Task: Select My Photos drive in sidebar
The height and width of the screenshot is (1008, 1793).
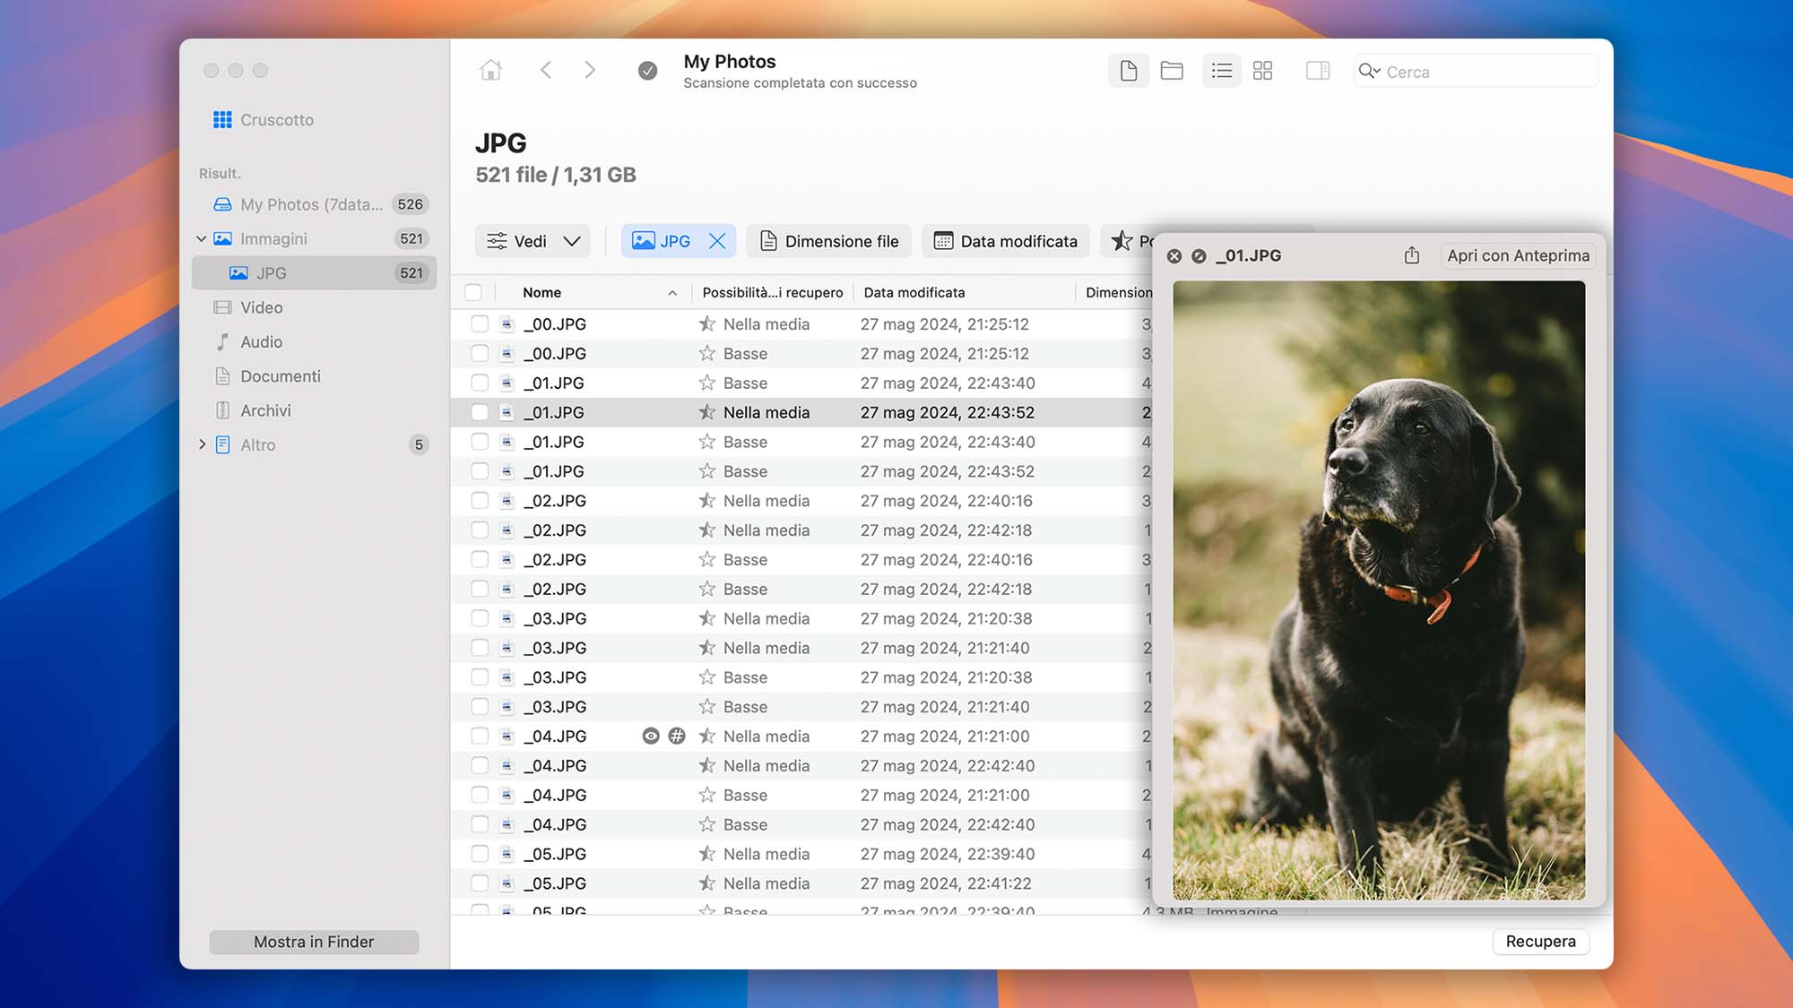Action: tap(313, 204)
